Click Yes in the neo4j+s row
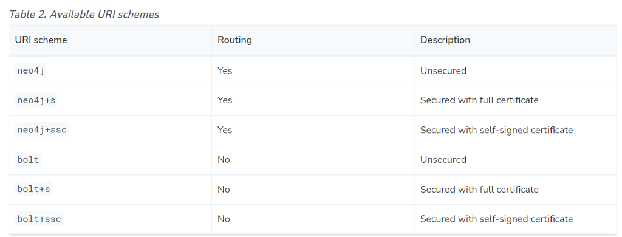 click(x=225, y=100)
